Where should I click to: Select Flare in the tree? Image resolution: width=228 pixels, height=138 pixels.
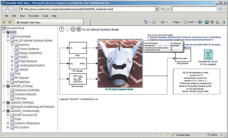[x=18, y=119]
